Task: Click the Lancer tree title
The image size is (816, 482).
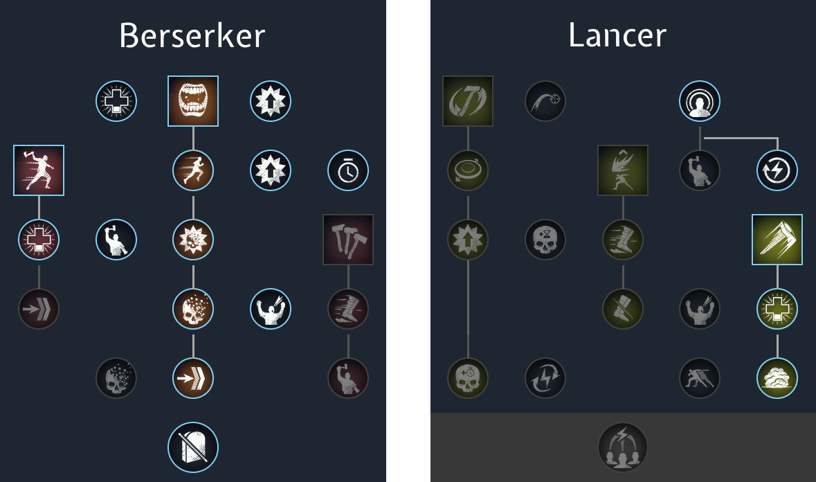Action: click(x=617, y=35)
